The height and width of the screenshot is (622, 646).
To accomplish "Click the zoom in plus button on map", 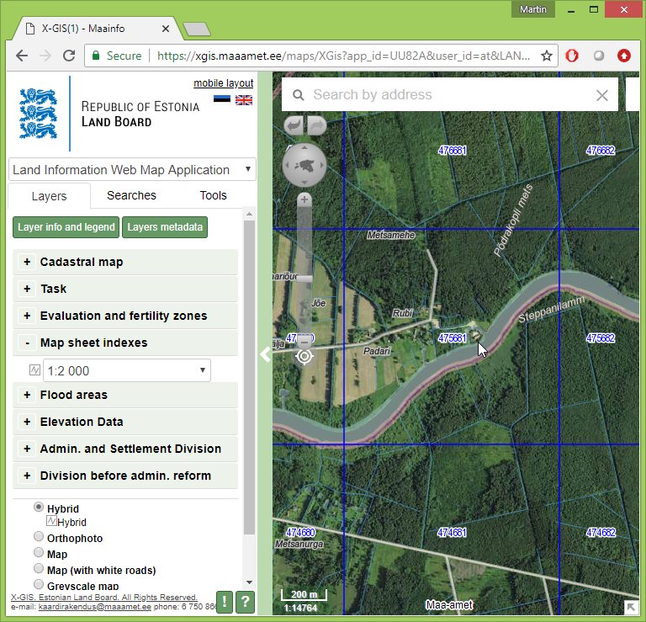I will (304, 199).
